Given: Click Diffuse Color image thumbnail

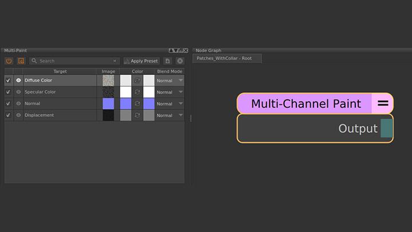Looking at the screenshot, I should pos(108,81).
